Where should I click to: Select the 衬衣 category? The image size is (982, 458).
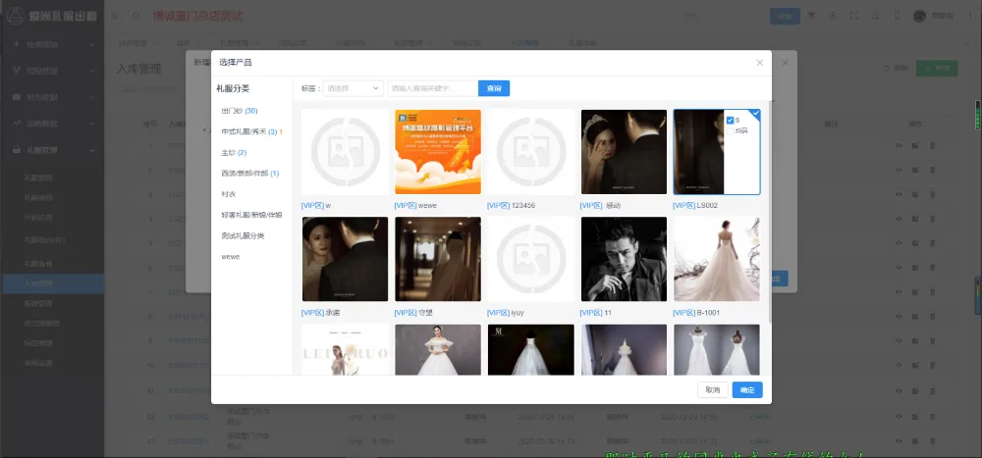(x=229, y=193)
